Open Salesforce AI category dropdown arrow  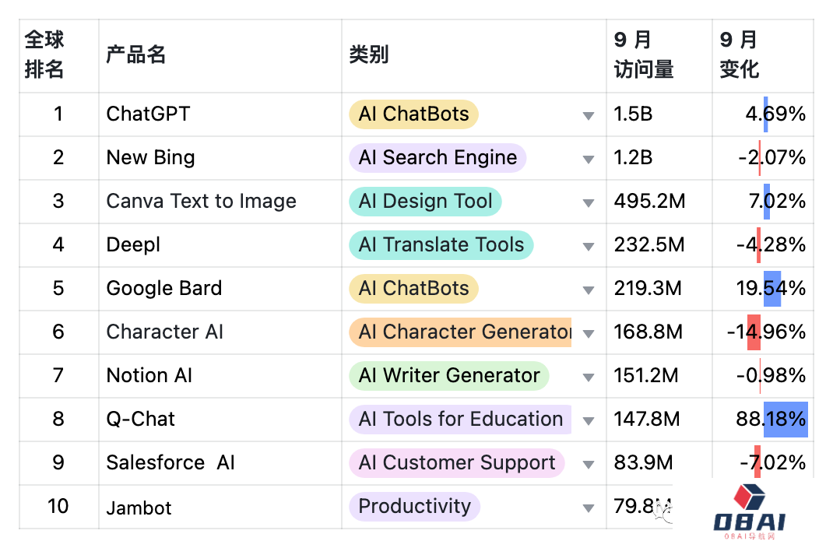point(589,465)
